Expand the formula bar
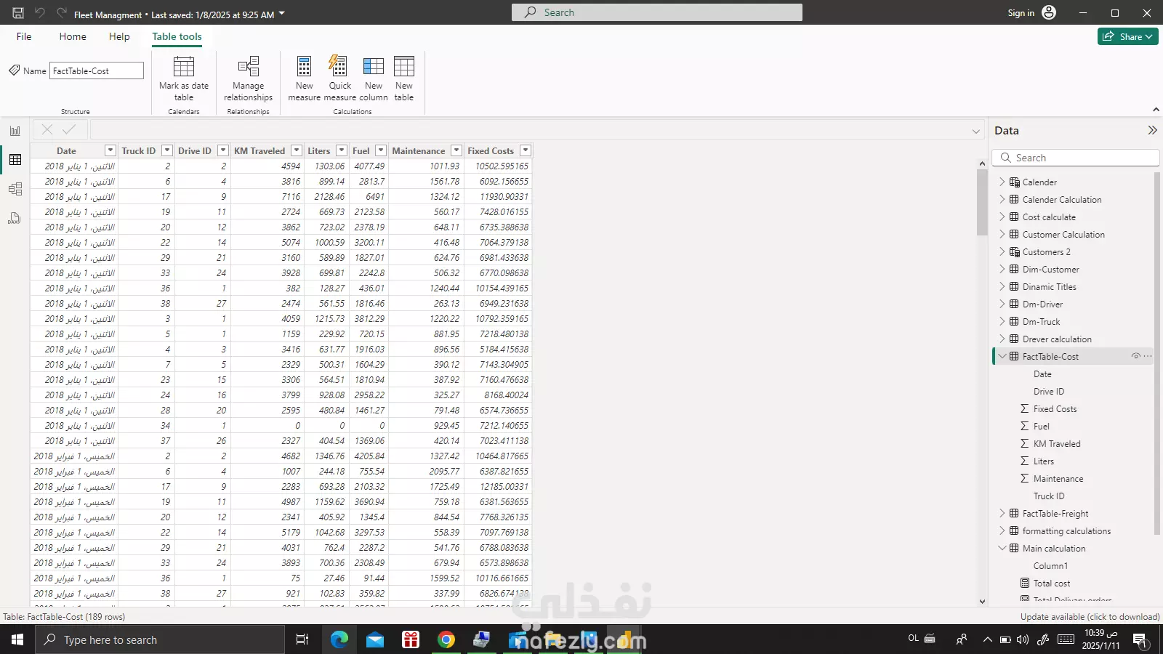Viewport: 1163px width, 654px height. (976, 131)
